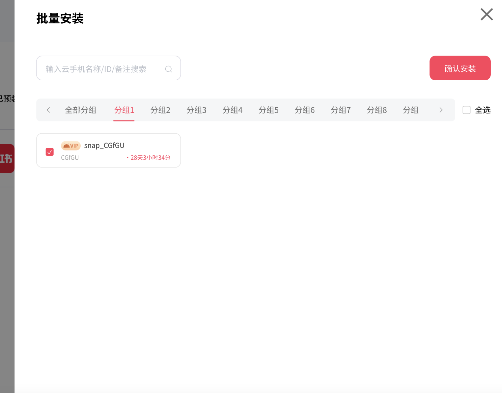Open the 分组6 tab
The image size is (502, 393).
click(304, 110)
